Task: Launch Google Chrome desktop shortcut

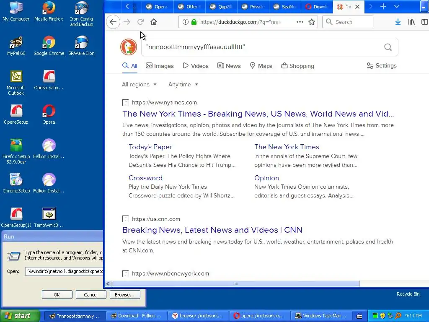Action: (49, 46)
